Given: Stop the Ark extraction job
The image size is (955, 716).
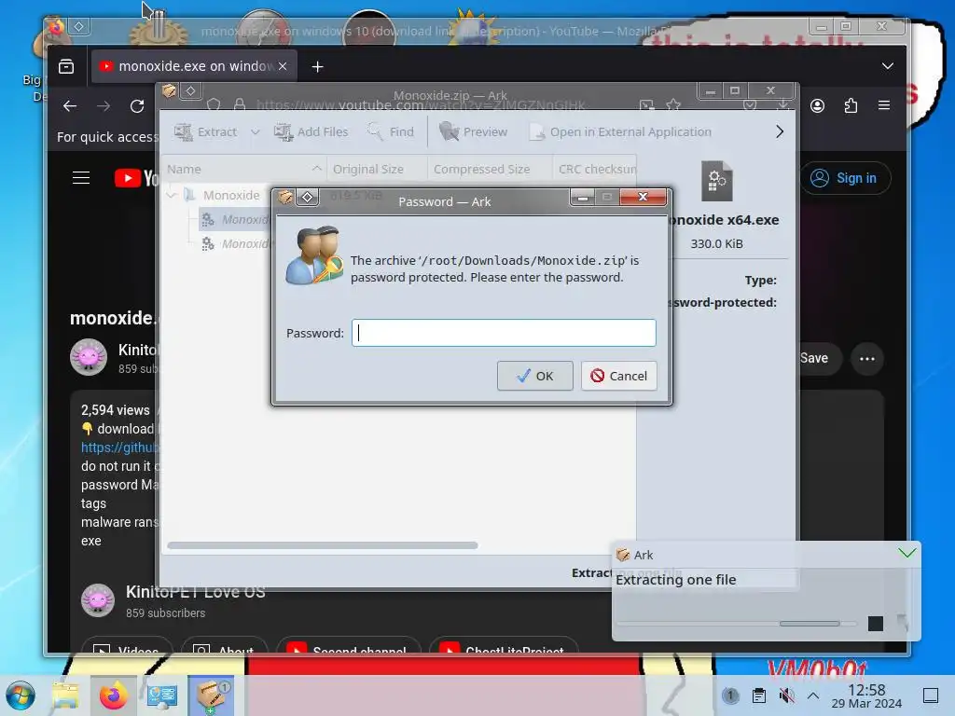Looking at the screenshot, I should [x=875, y=624].
